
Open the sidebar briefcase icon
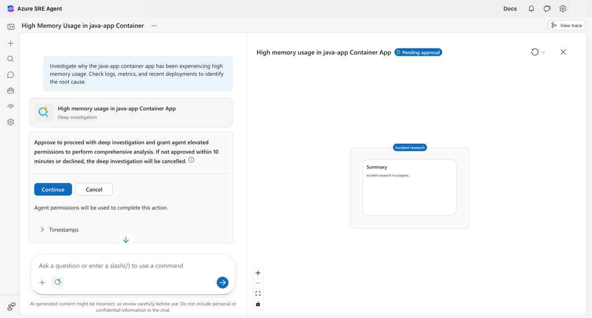11,91
